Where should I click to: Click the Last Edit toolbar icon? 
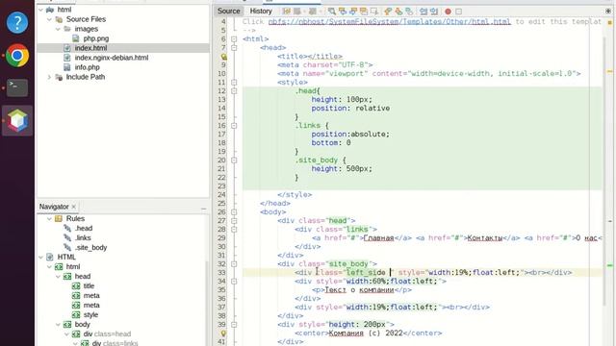[287, 12]
